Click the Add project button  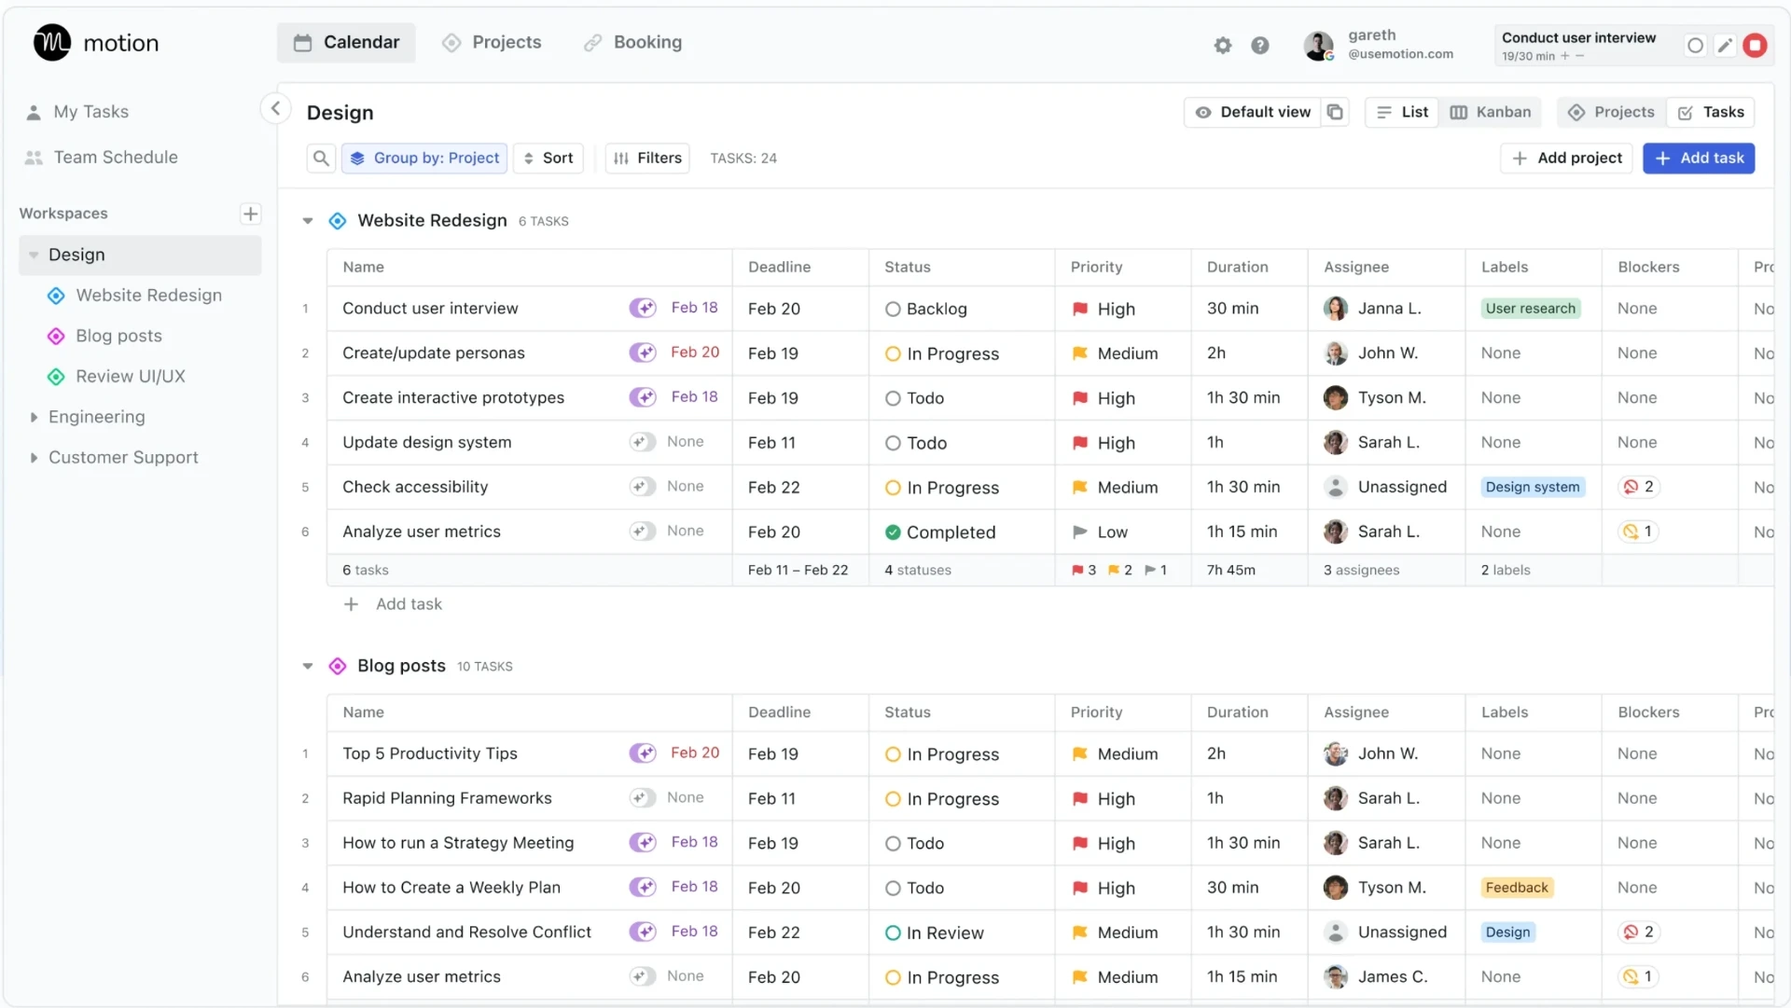tap(1566, 158)
